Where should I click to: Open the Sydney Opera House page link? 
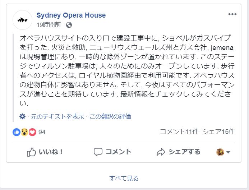pos(71,15)
